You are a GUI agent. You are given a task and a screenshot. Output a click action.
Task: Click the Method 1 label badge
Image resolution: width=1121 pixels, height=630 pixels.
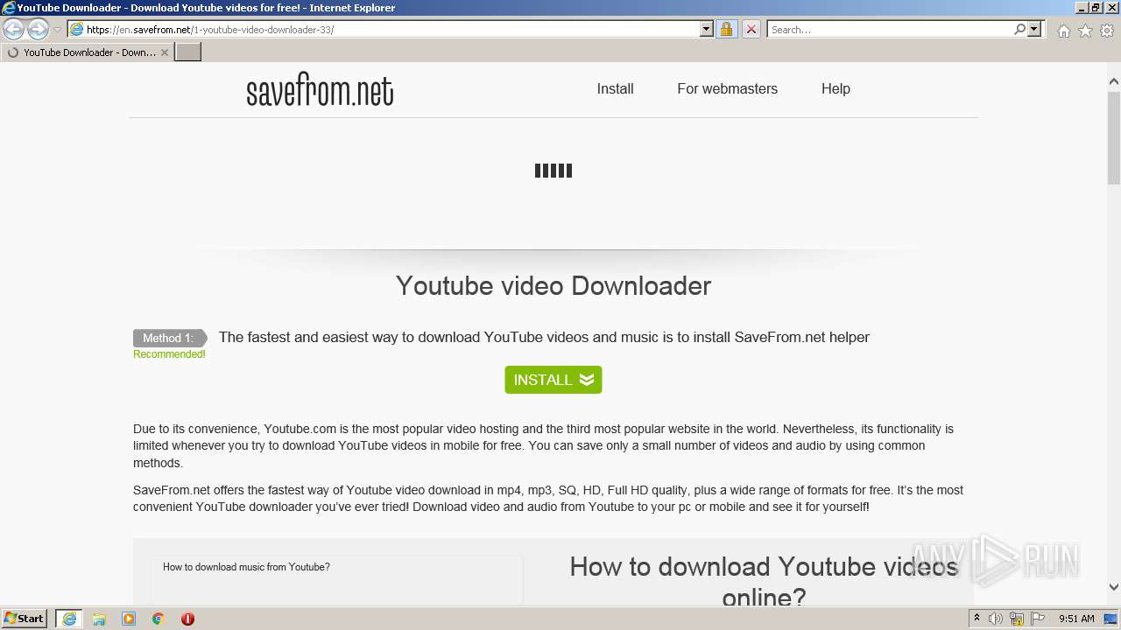coord(169,338)
